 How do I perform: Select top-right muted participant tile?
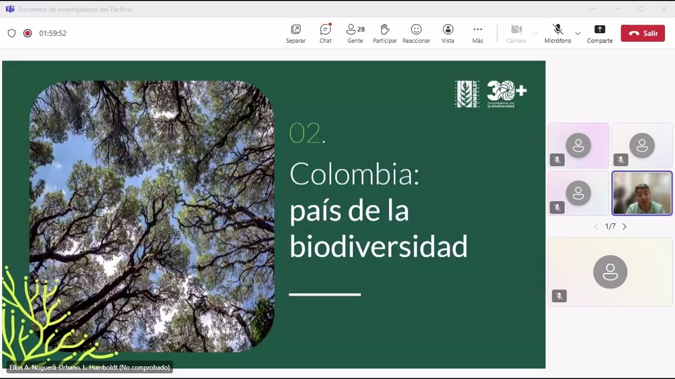642,145
